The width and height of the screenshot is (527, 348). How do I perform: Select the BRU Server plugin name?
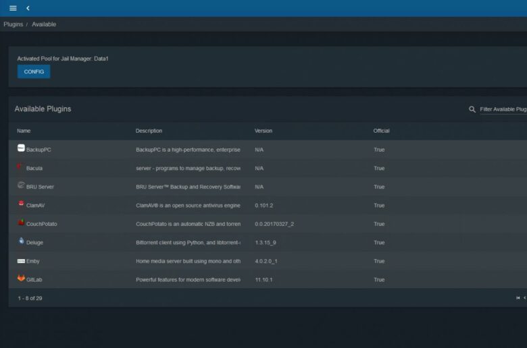(40, 187)
